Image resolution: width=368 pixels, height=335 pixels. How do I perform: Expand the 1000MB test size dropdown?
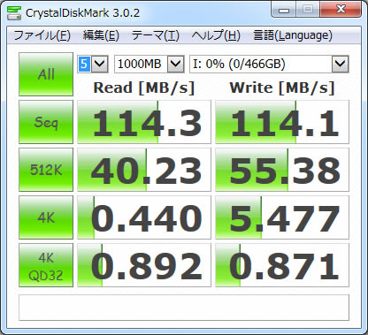pyautogui.click(x=176, y=64)
